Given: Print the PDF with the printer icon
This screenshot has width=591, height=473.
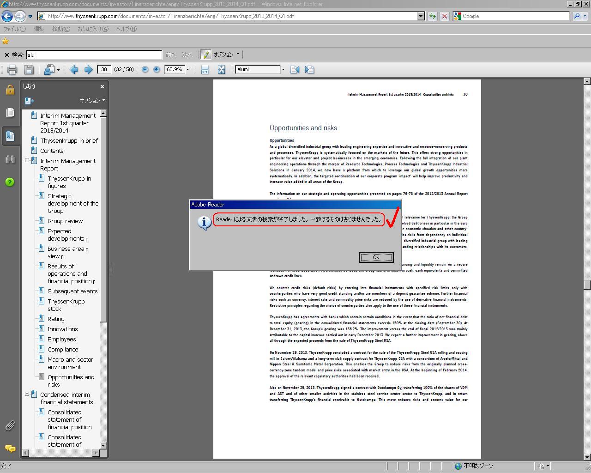Looking at the screenshot, I should pyautogui.click(x=12, y=70).
